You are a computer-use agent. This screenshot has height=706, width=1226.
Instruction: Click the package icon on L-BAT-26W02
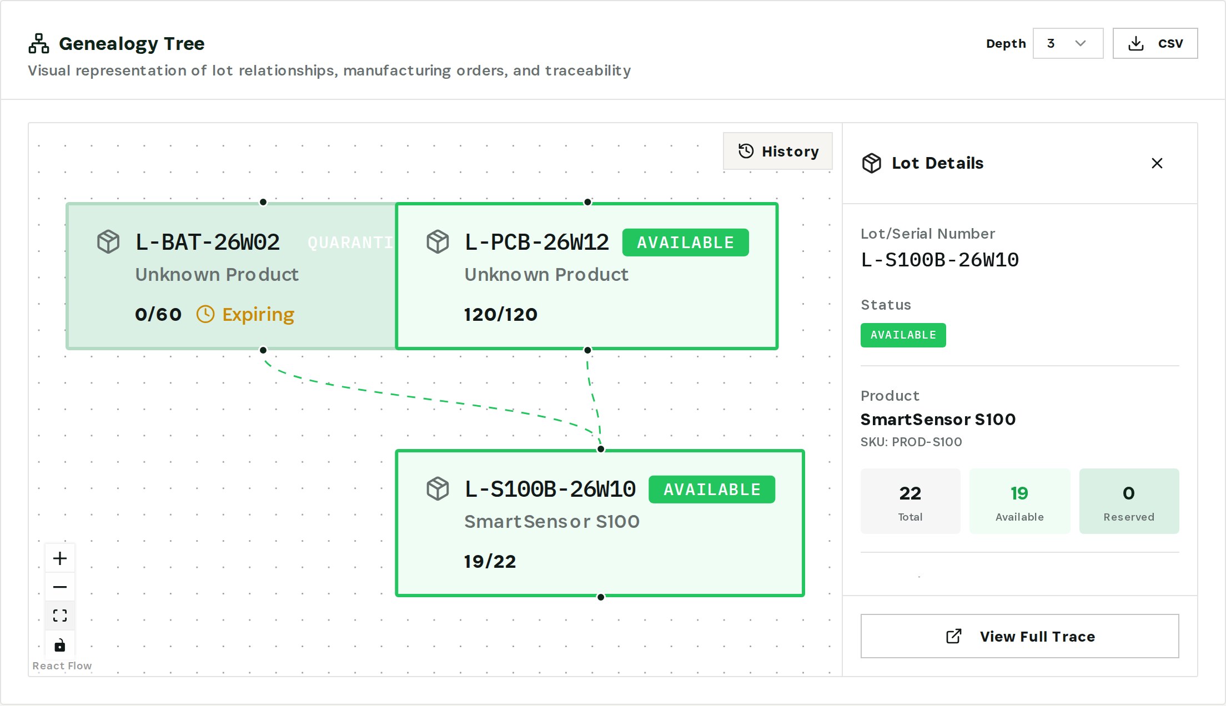tap(108, 242)
